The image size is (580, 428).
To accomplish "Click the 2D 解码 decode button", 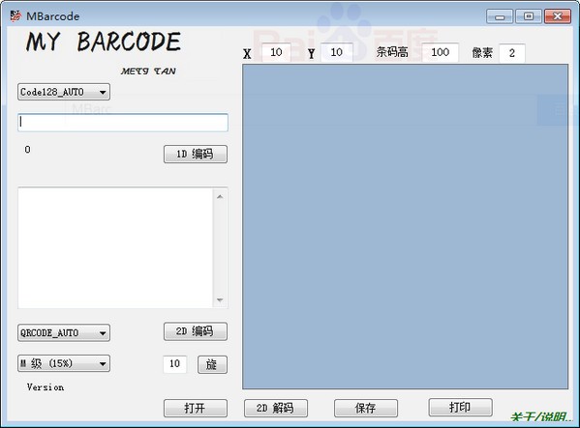I will click(276, 408).
